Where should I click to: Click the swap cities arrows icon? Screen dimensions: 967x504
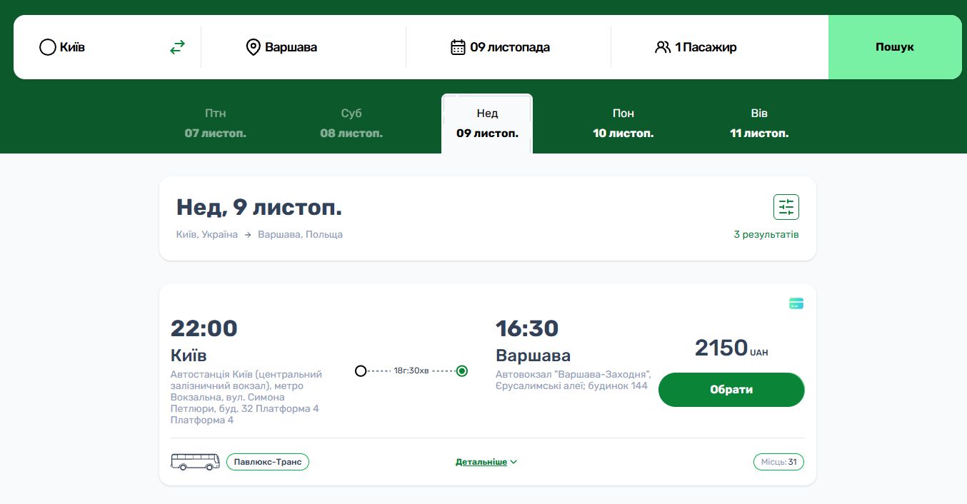tap(177, 47)
